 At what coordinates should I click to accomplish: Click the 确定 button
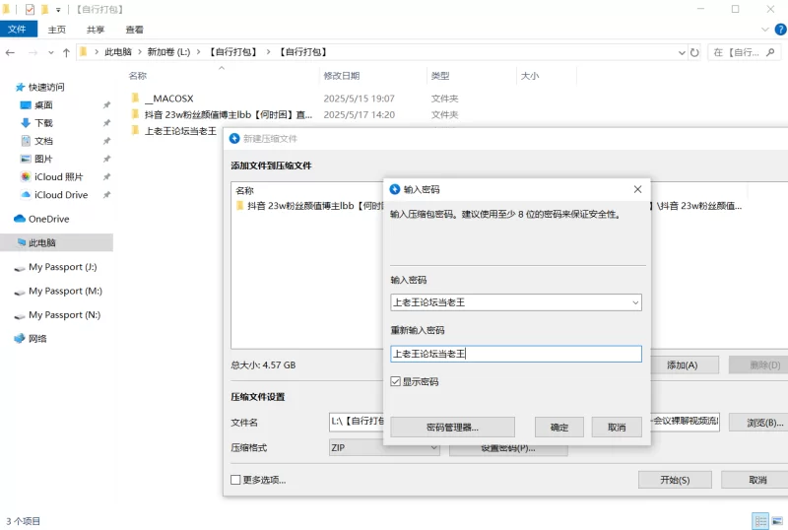559,428
